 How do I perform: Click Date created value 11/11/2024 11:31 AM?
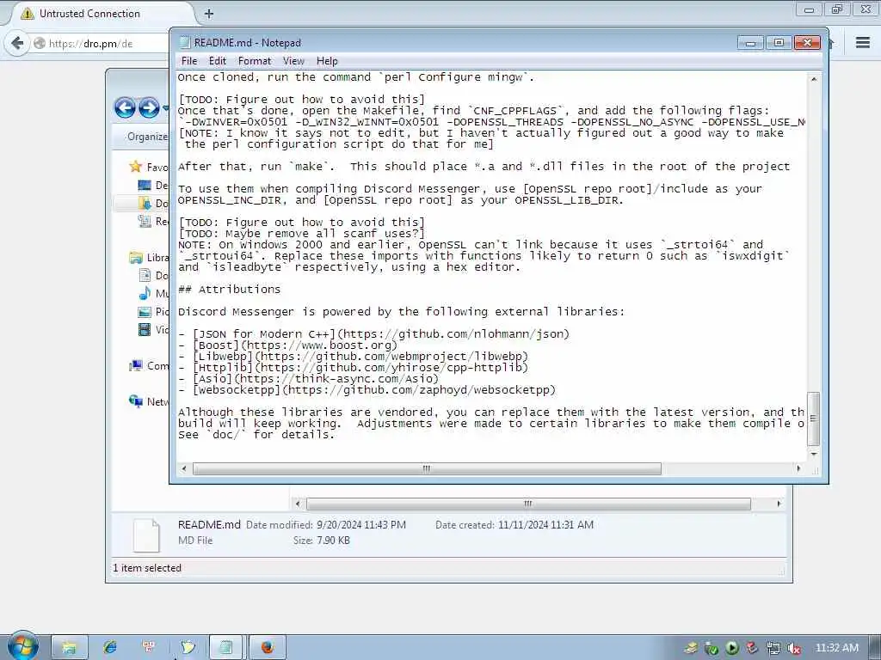point(545,525)
